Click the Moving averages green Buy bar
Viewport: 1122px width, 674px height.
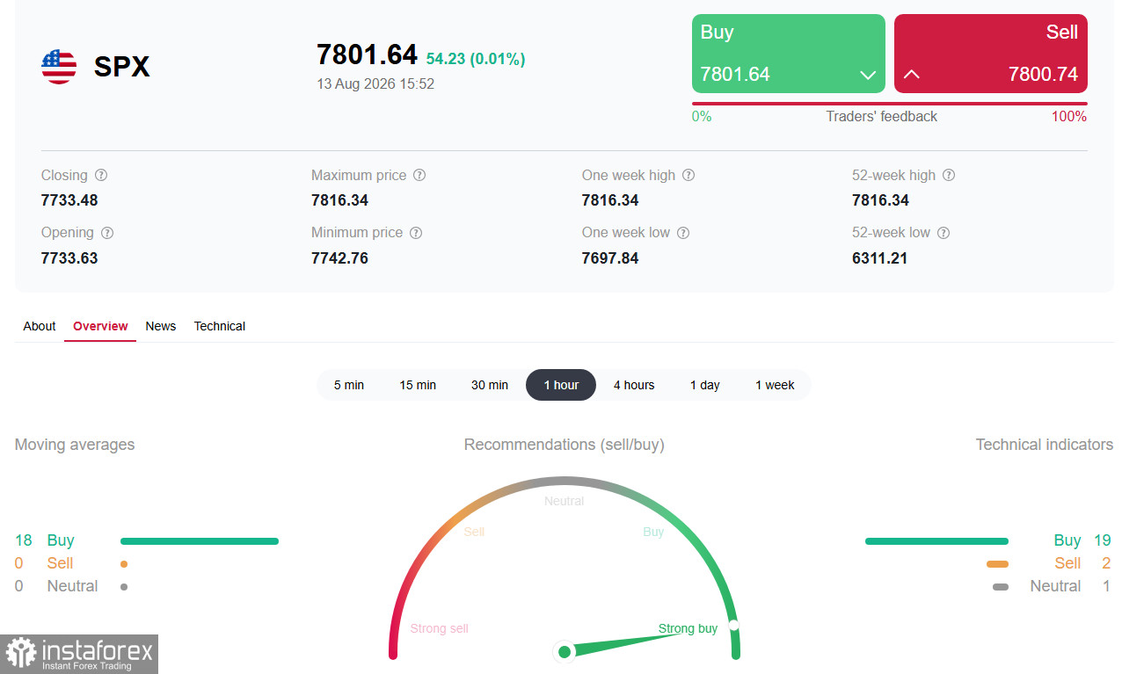(200, 541)
